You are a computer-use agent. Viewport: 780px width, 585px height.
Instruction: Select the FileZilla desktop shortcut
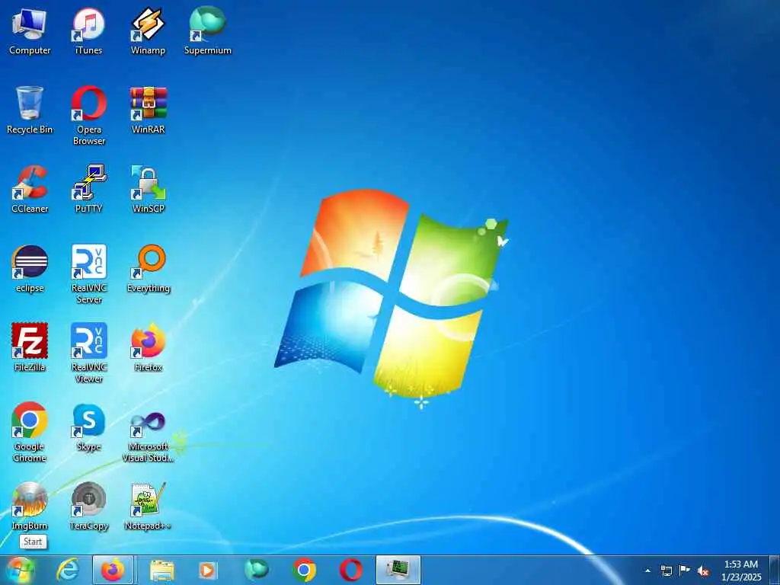(x=30, y=347)
